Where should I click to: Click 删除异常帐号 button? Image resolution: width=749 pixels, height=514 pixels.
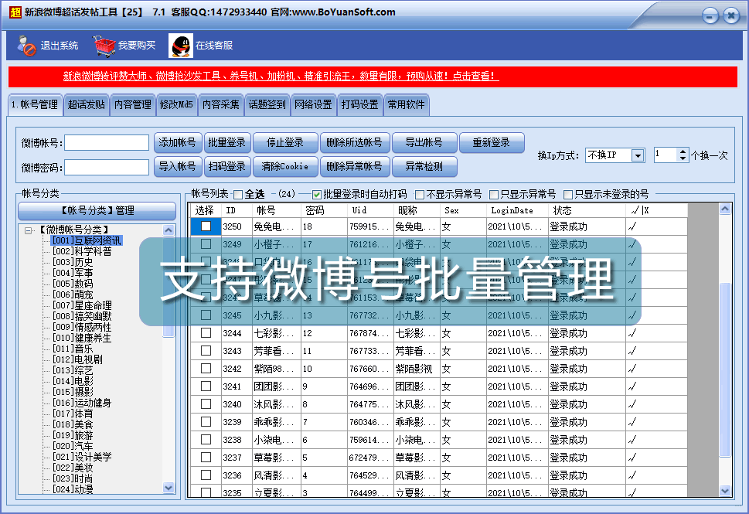pyautogui.click(x=355, y=166)
